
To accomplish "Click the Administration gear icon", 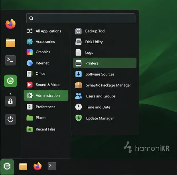I will pyautogui.click(x=30, y=95).
